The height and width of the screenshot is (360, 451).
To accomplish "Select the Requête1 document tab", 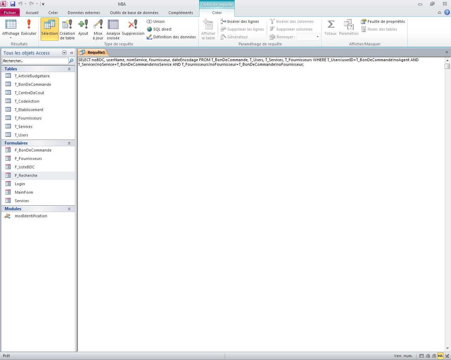I will (93, 52).
